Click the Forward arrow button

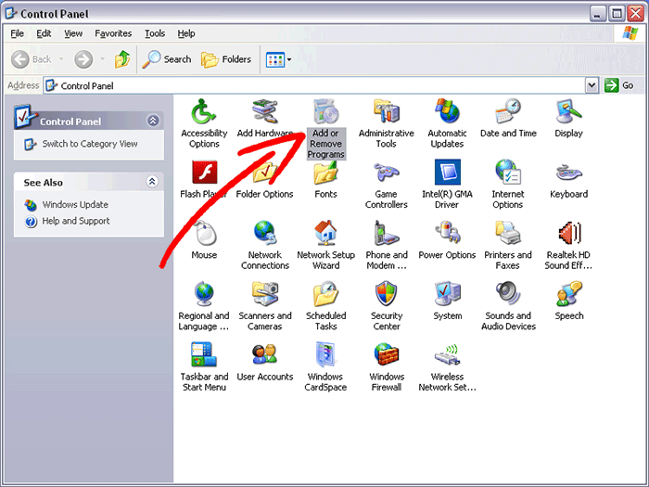83,59
